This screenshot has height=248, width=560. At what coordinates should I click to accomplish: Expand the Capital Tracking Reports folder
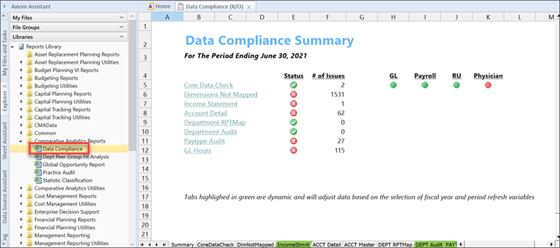pos(21,110)
